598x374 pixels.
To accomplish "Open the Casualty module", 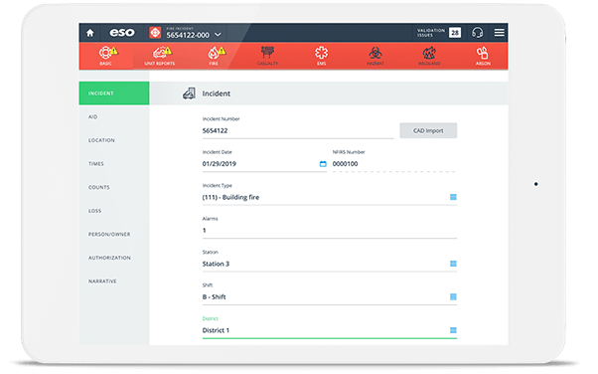I will (267, 56).
